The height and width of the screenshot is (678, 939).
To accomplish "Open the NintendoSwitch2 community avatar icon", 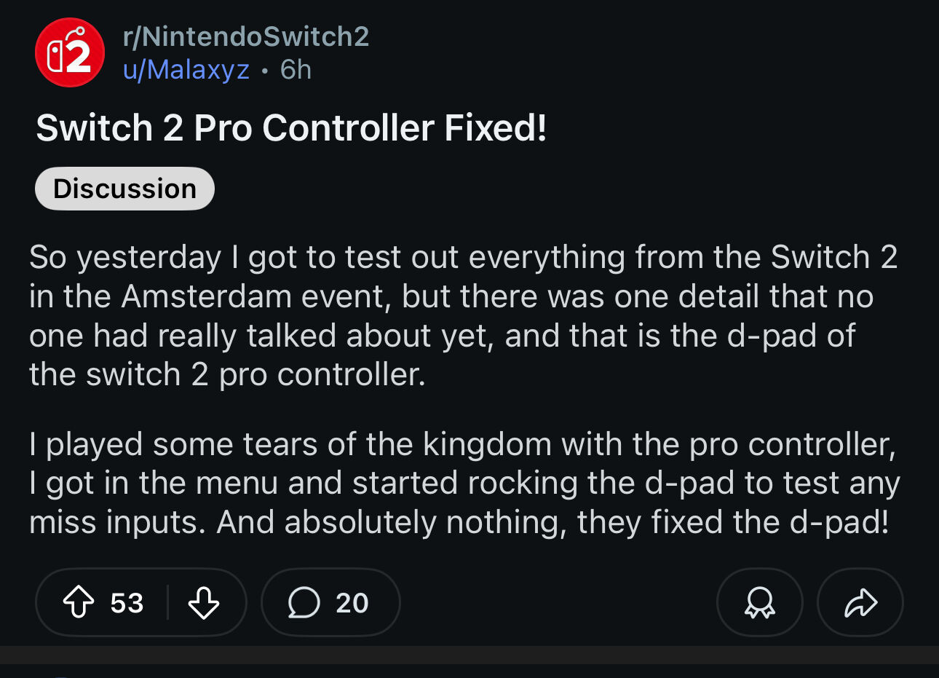I will point(70,52).
